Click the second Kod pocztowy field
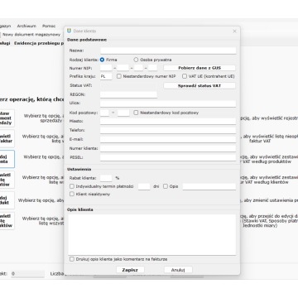 [123, 113]
